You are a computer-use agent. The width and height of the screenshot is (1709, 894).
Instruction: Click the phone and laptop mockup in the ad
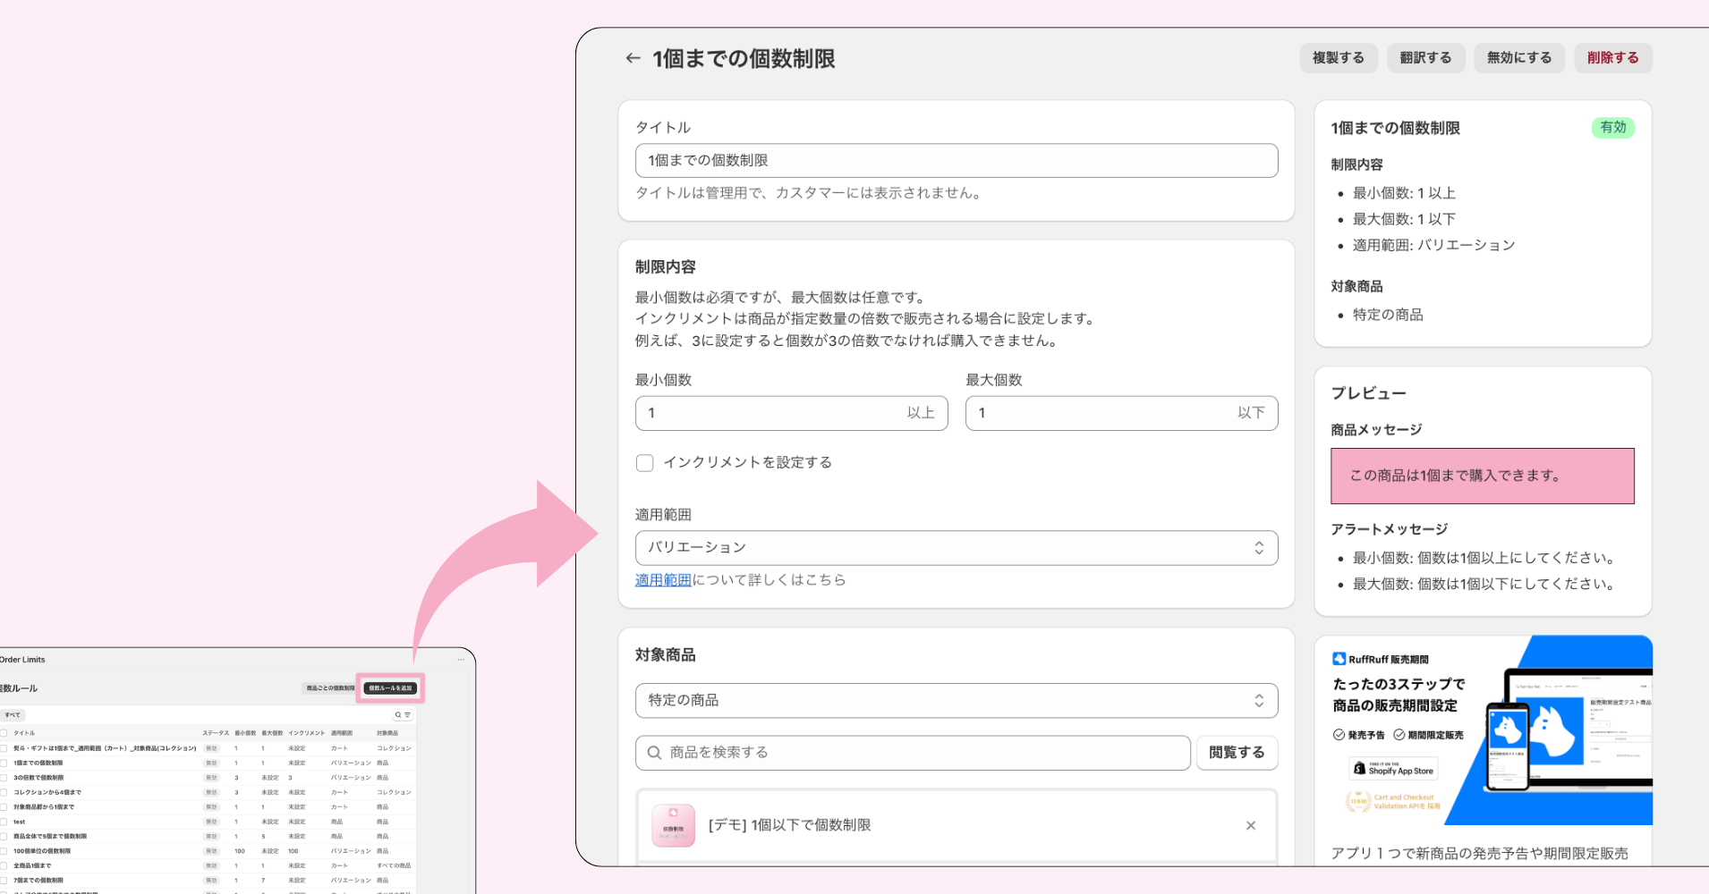[x=1566, y=729]
